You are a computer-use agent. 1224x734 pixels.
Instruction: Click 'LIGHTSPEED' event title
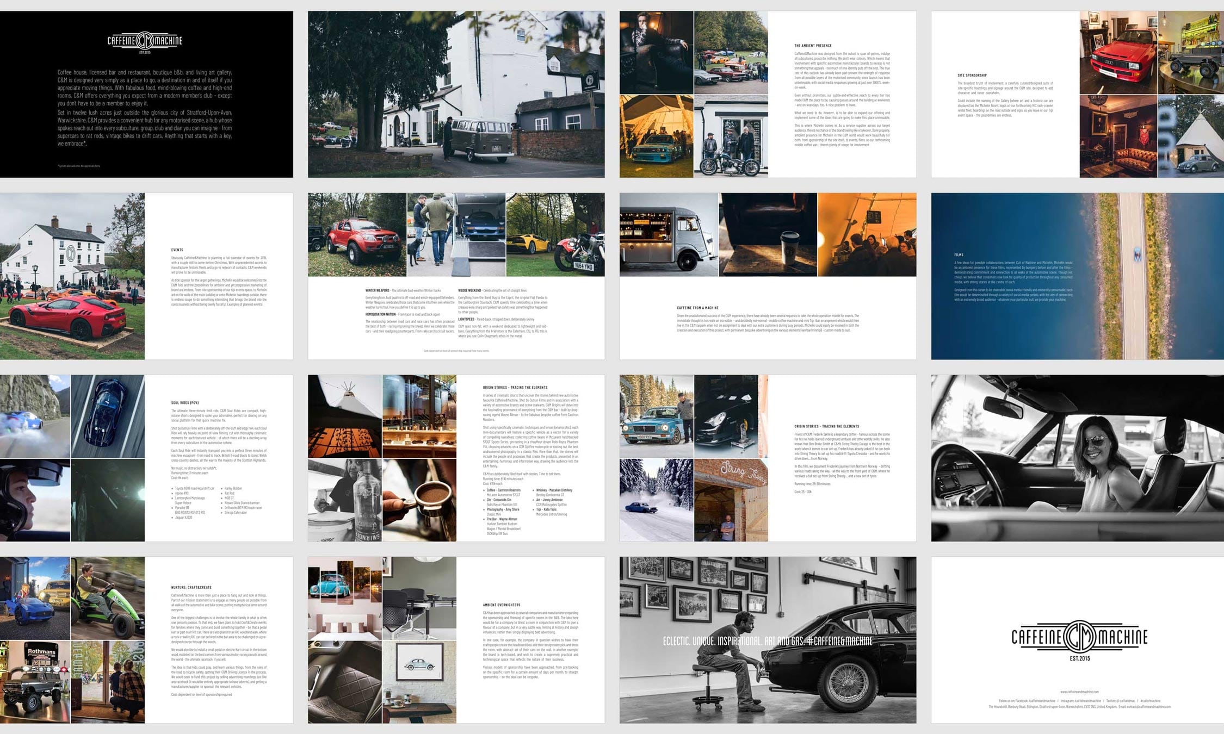click(466, 320)
